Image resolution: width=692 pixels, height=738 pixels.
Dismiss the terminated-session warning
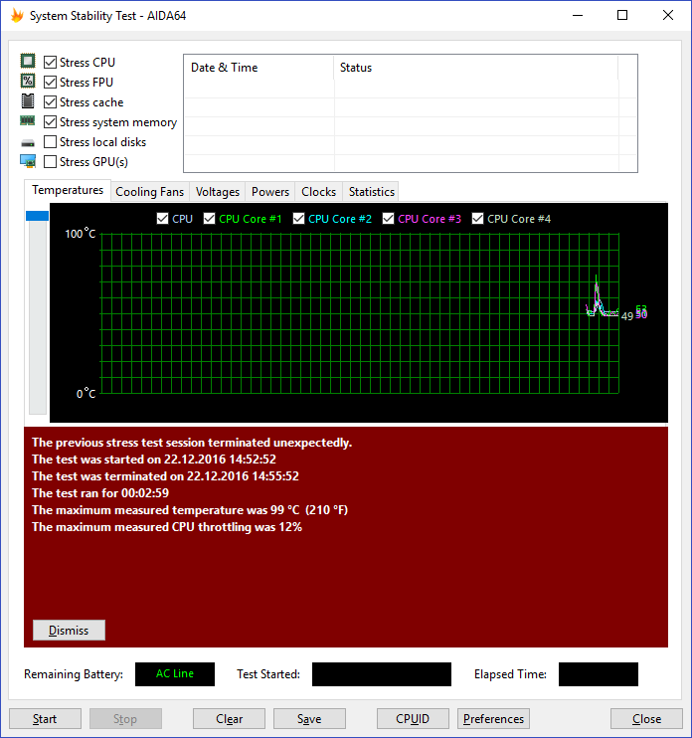69,631
